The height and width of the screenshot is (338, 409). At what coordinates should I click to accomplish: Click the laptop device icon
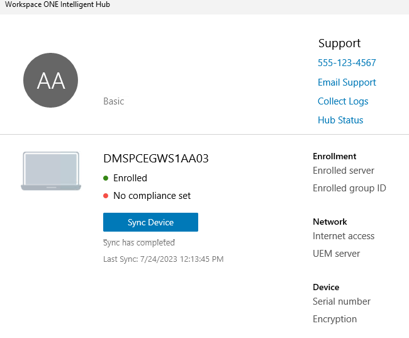pyautogui.click(x=51, y=171)
